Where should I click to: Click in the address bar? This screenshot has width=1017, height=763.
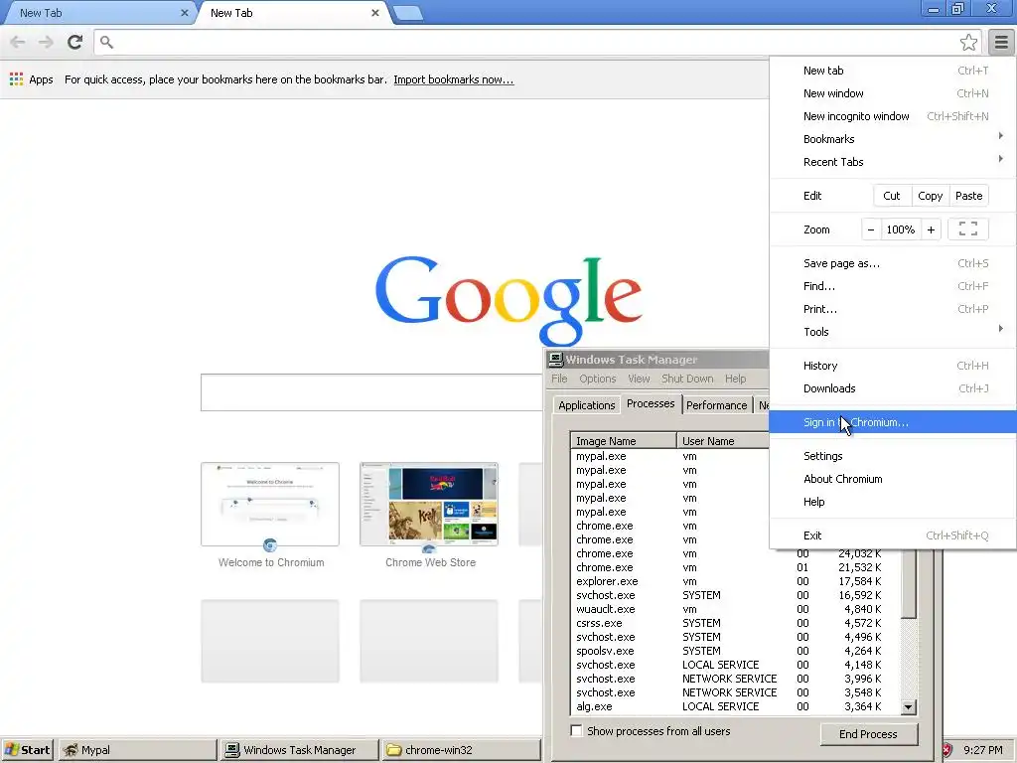[x=535, y=42]
